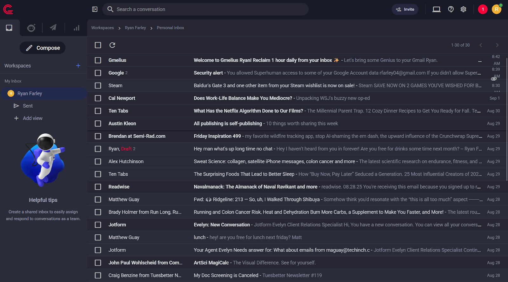
Task: Tick the select all conversations checkbox
Action: (98, 45)
